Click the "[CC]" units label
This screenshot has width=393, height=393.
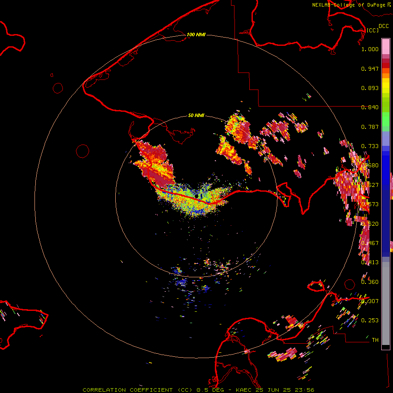(x=373, y=30)
